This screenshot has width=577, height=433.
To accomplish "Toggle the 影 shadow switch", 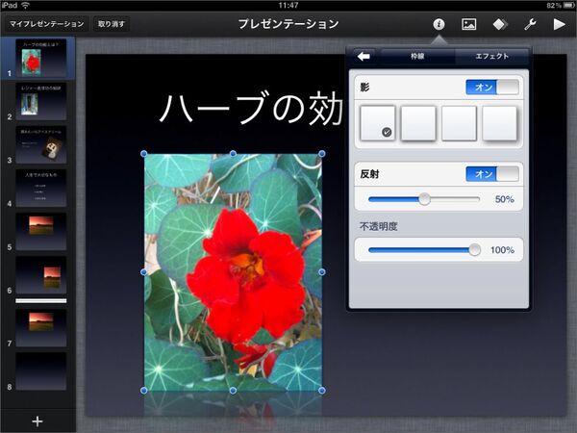I will pyautogui.click(x=492, y=88).
